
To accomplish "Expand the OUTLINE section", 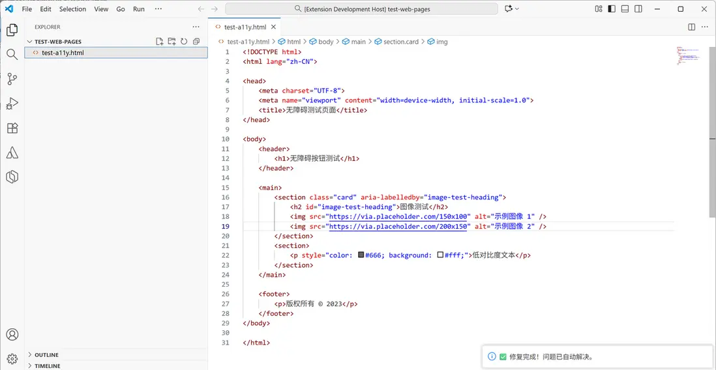I will coord(46,355).
